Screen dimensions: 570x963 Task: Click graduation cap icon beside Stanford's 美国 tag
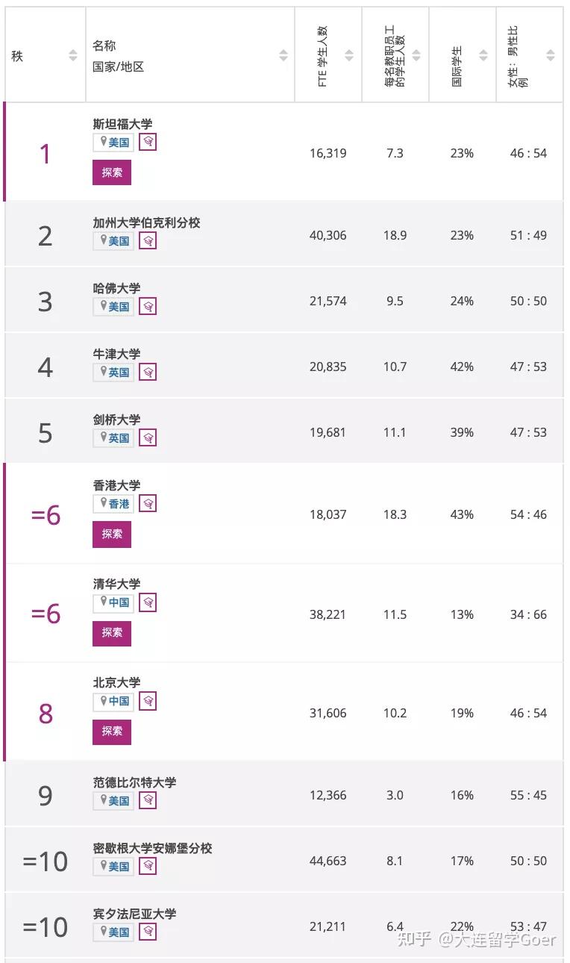(148, 142)
